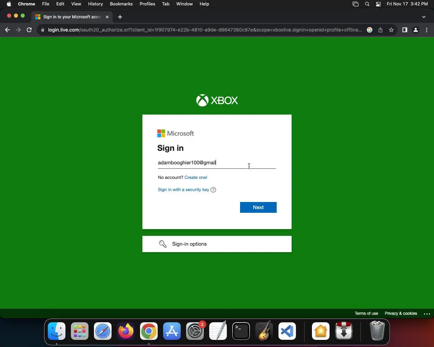Screen dimensions: 434x347
Task: Open Spotlight search in the menu bar
Action: pyautogui.click(x=367, y=4)
